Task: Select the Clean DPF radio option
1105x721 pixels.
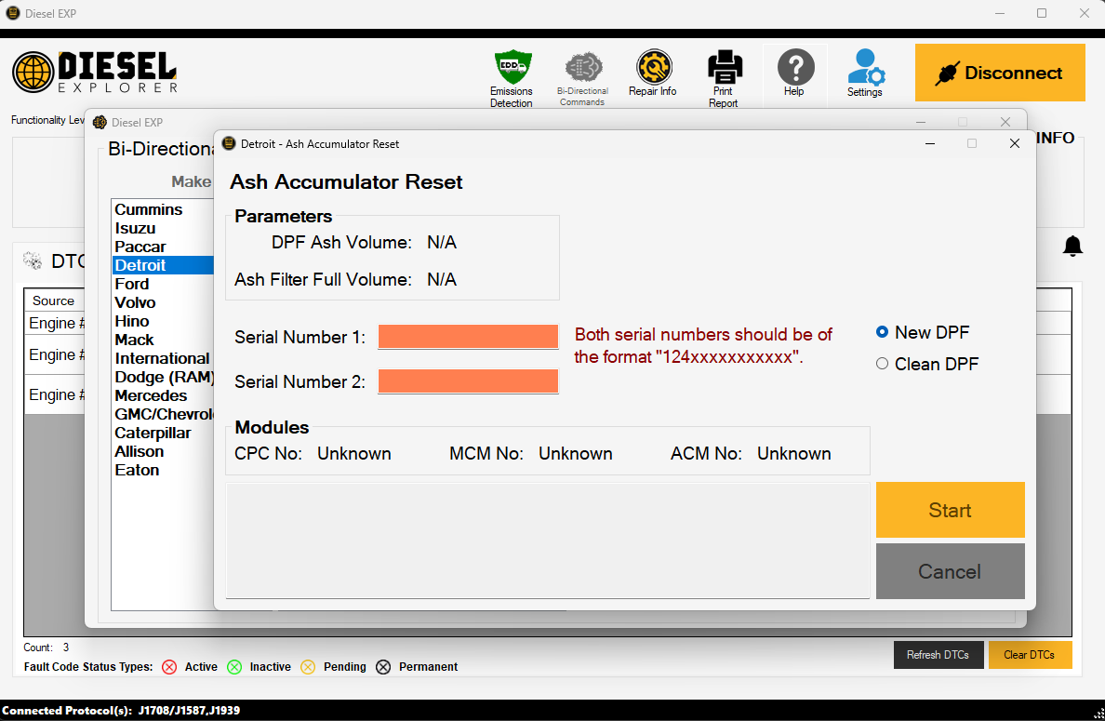Action: 882,364
